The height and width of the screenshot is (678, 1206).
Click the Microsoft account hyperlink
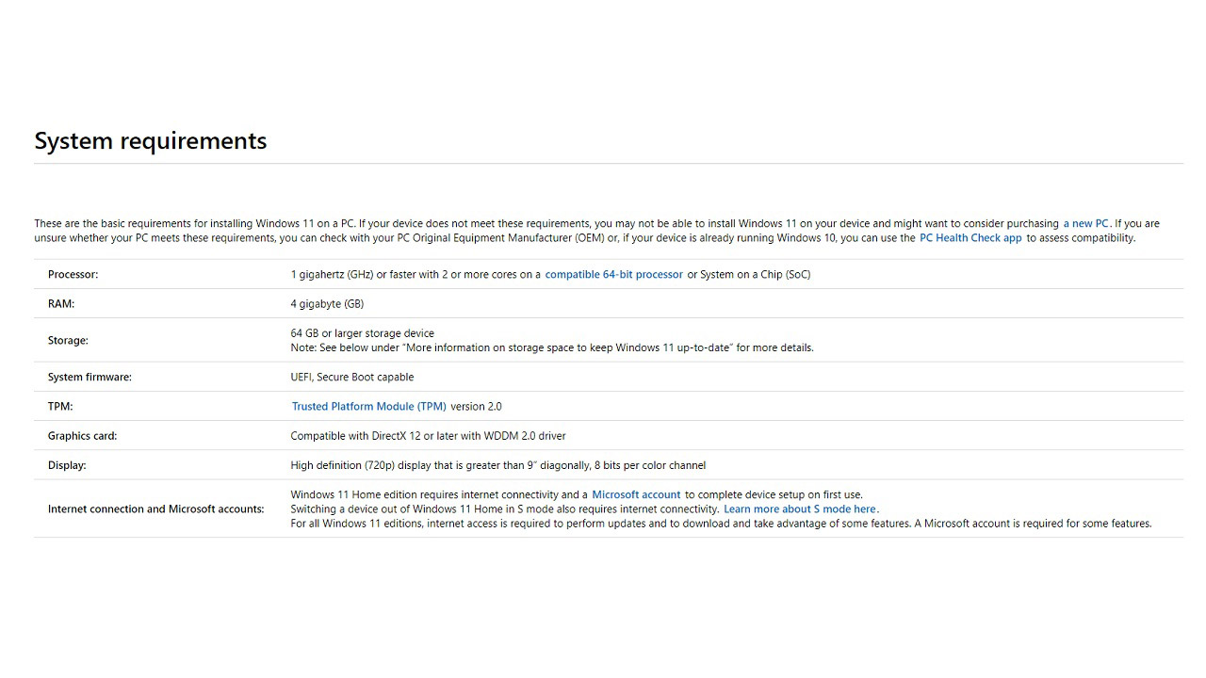[636, 495]
